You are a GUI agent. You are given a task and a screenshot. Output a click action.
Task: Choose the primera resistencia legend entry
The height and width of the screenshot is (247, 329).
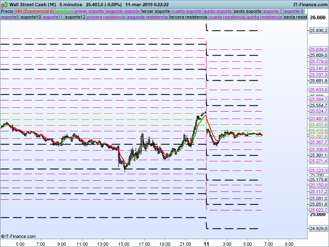[106, 17]
